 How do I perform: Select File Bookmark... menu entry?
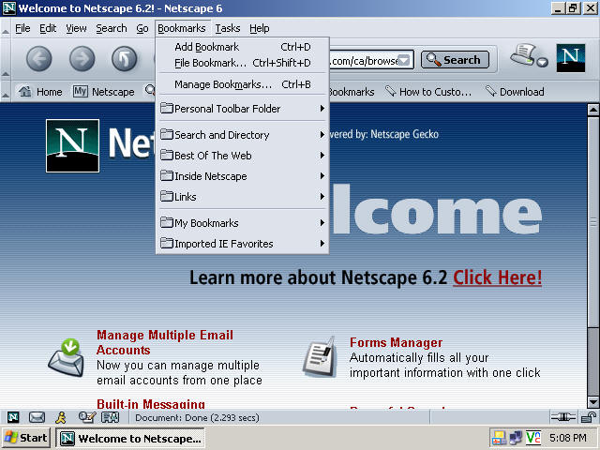tap(243, 63)
